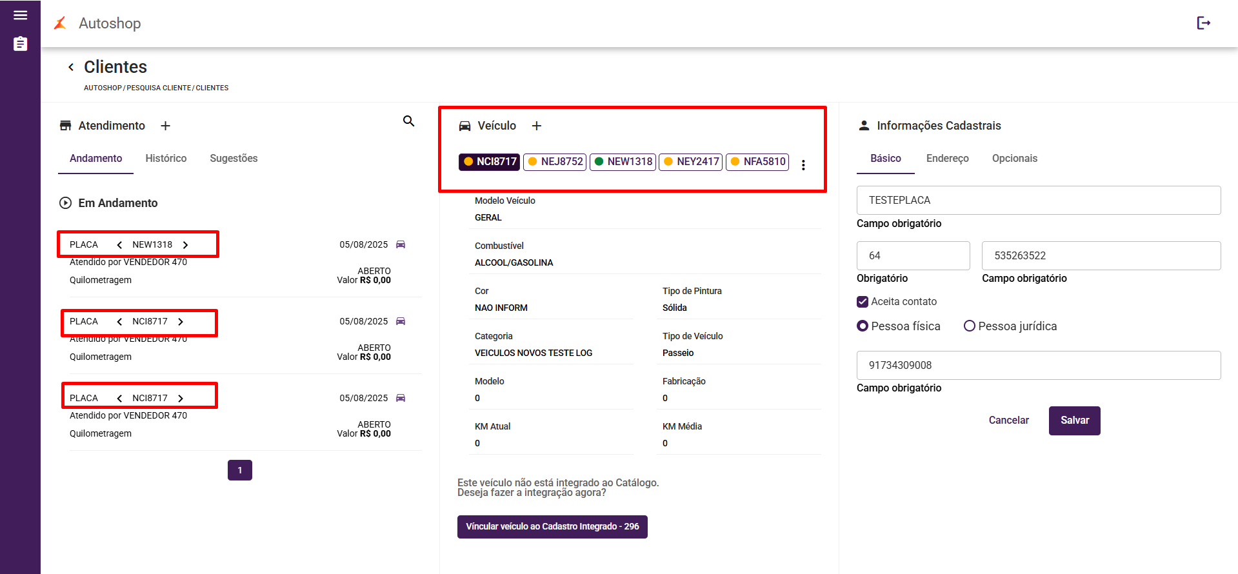Screen dimensions: 1238x574
Task: Select the Pessoa jurídica radio option
Action: pos(969,326)
